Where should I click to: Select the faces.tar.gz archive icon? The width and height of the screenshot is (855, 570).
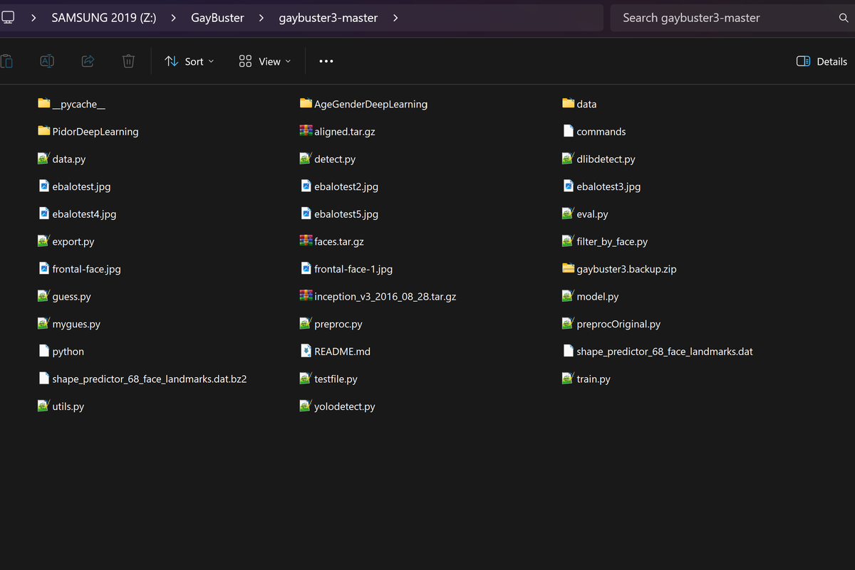click(306, 241)
